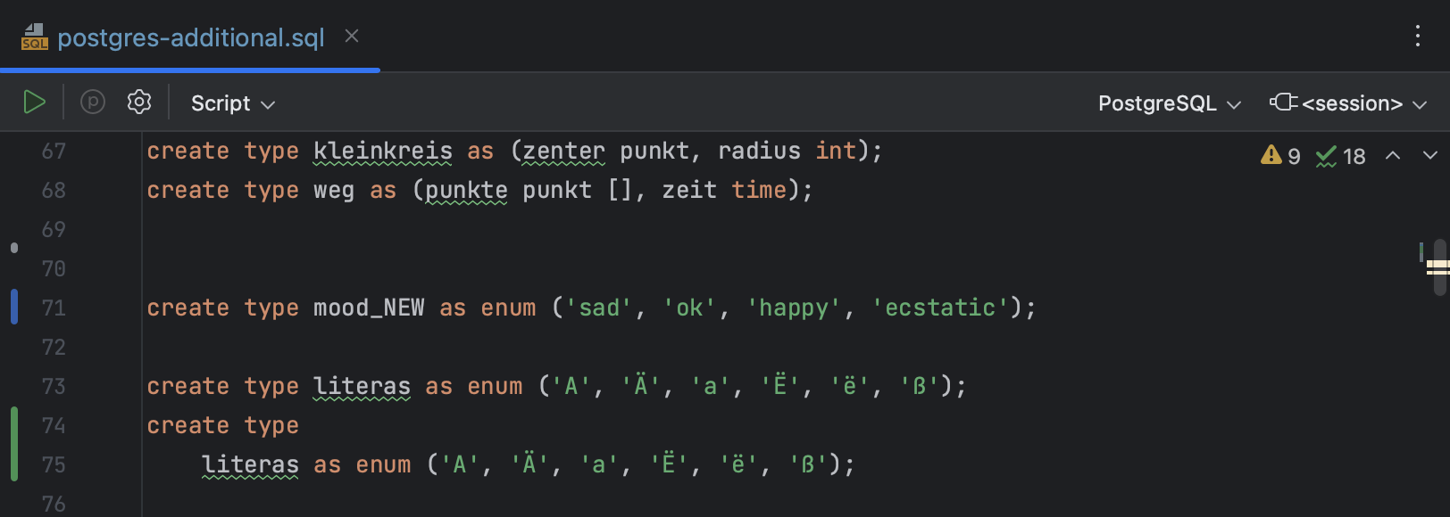Open the PostgreSQL dialect dropdown
This screenshot has height=517, width=1450.
(x=1169, y=103)
